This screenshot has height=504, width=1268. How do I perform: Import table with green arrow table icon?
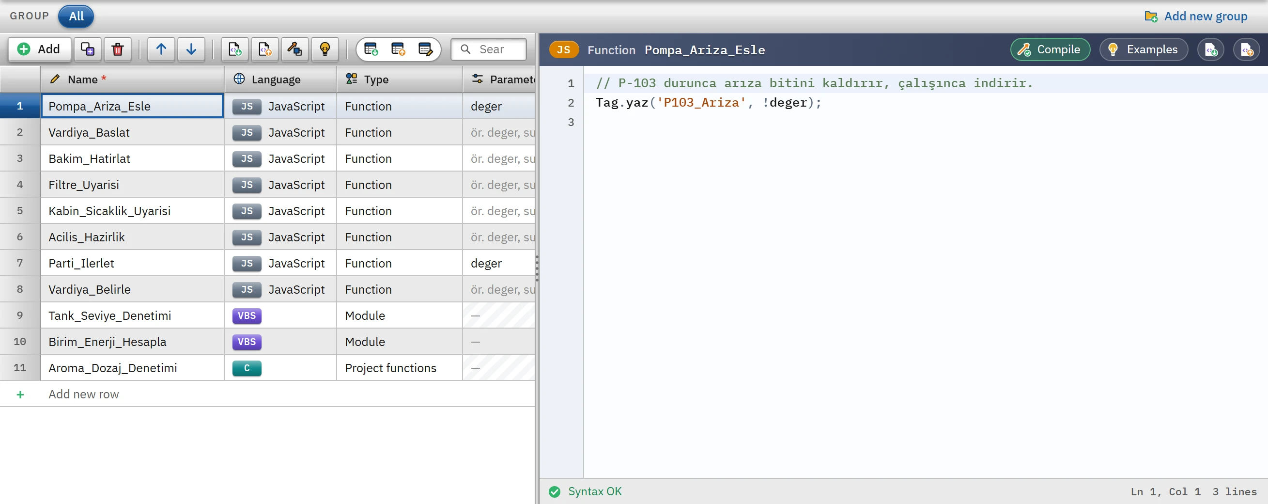pos(371,49)
